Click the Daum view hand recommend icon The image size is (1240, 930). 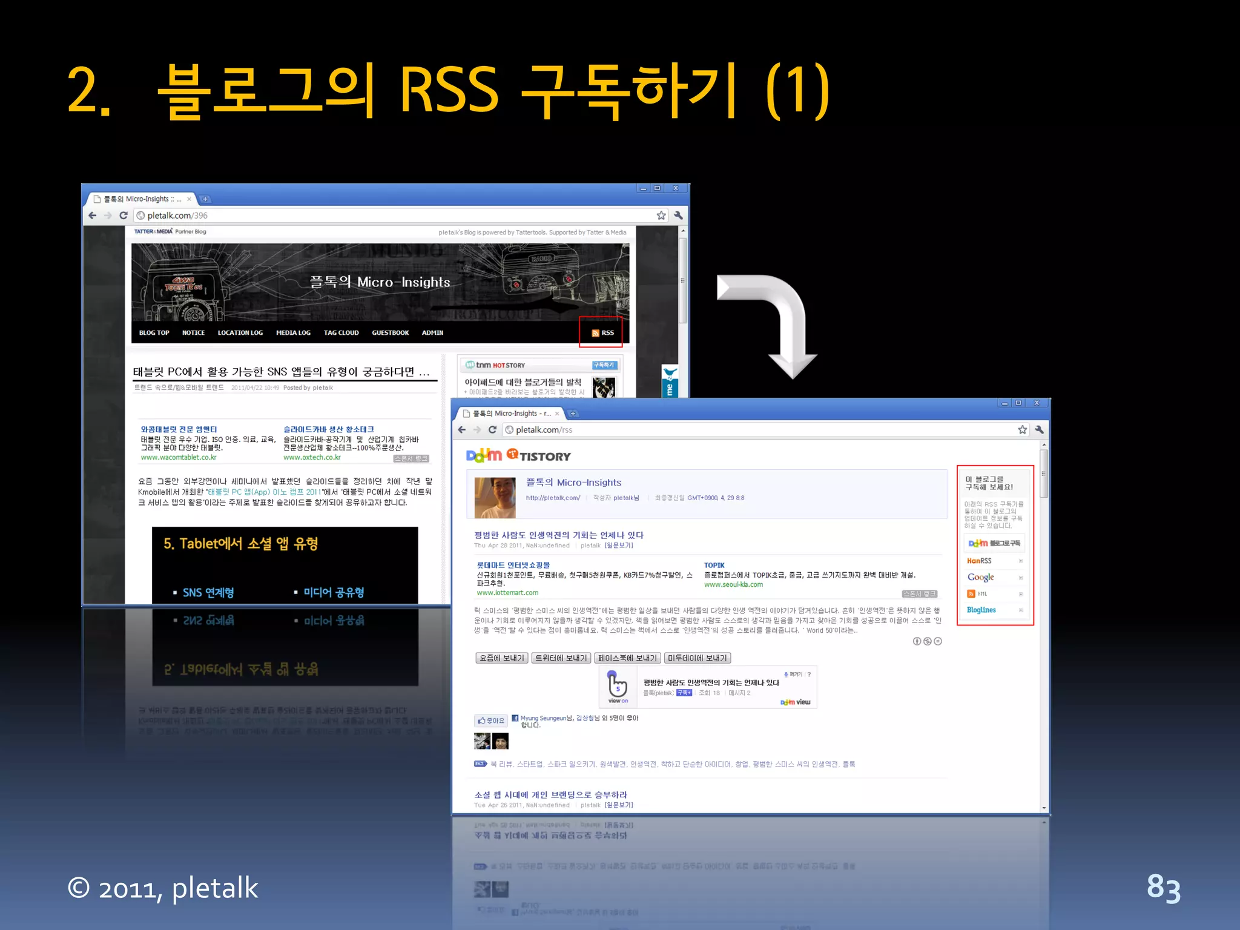point(618,688)
